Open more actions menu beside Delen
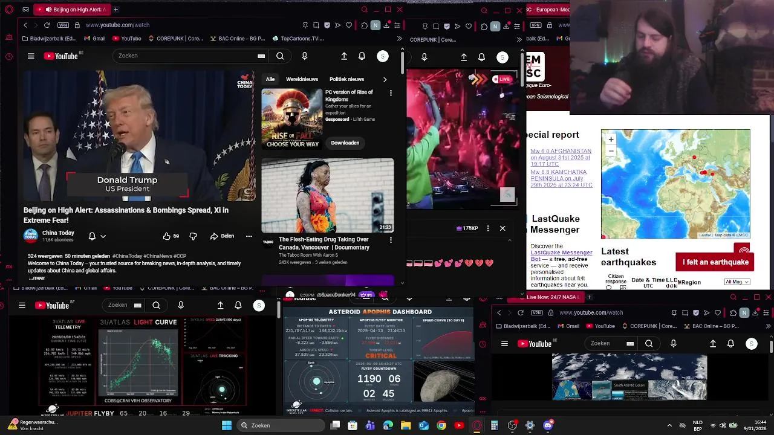 249,236
